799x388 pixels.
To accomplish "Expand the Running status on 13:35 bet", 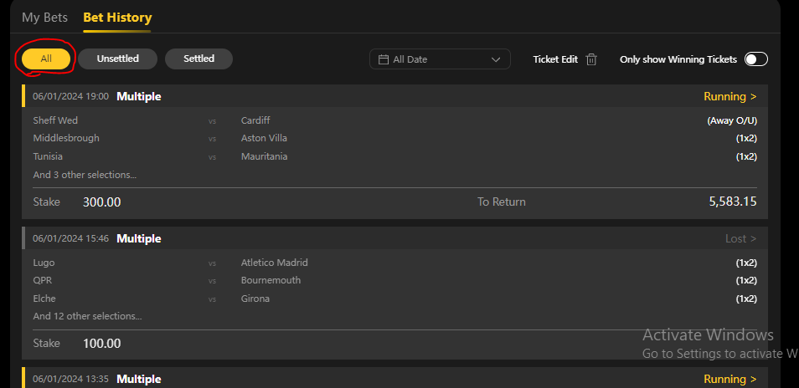I will pos(729,379).
